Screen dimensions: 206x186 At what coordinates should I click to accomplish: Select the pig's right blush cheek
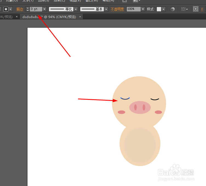(158, 112)
